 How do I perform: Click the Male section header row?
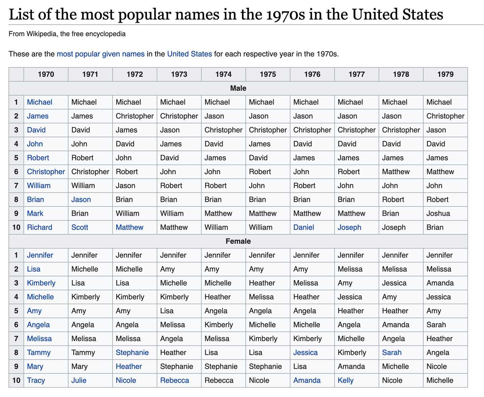[x=238, y=88]
